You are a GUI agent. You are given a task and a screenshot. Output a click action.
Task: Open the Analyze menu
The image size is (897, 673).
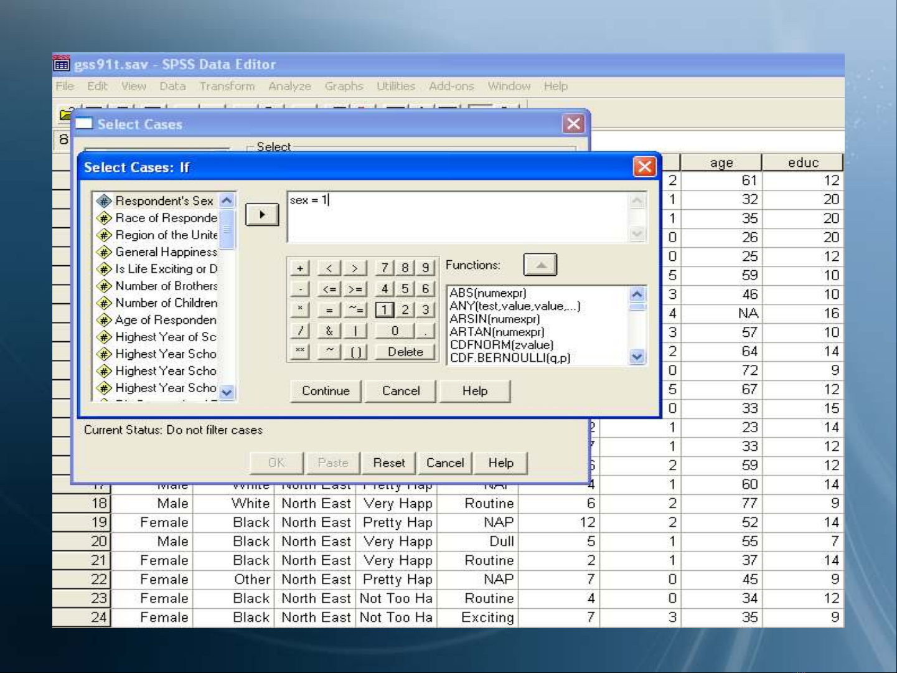pyautogui.click(x=289, y=87)
